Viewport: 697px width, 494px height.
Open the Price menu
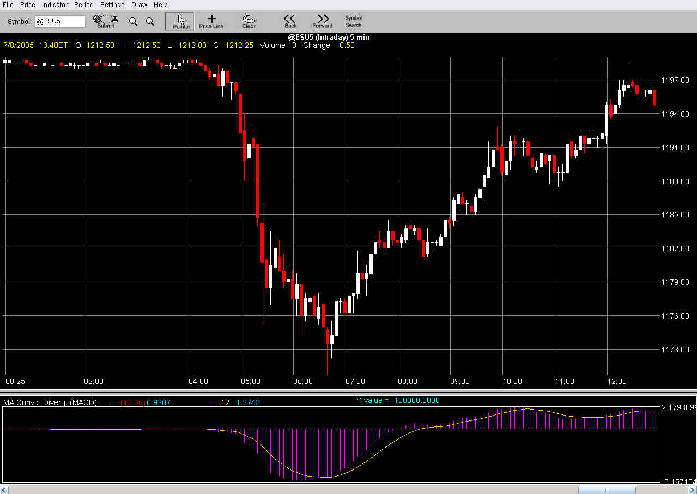click(x=28, y=5)
